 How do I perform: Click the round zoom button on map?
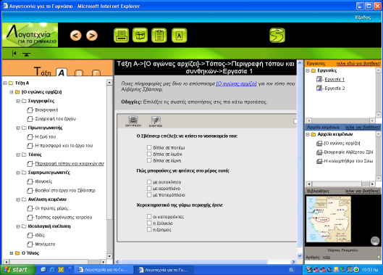375,240
